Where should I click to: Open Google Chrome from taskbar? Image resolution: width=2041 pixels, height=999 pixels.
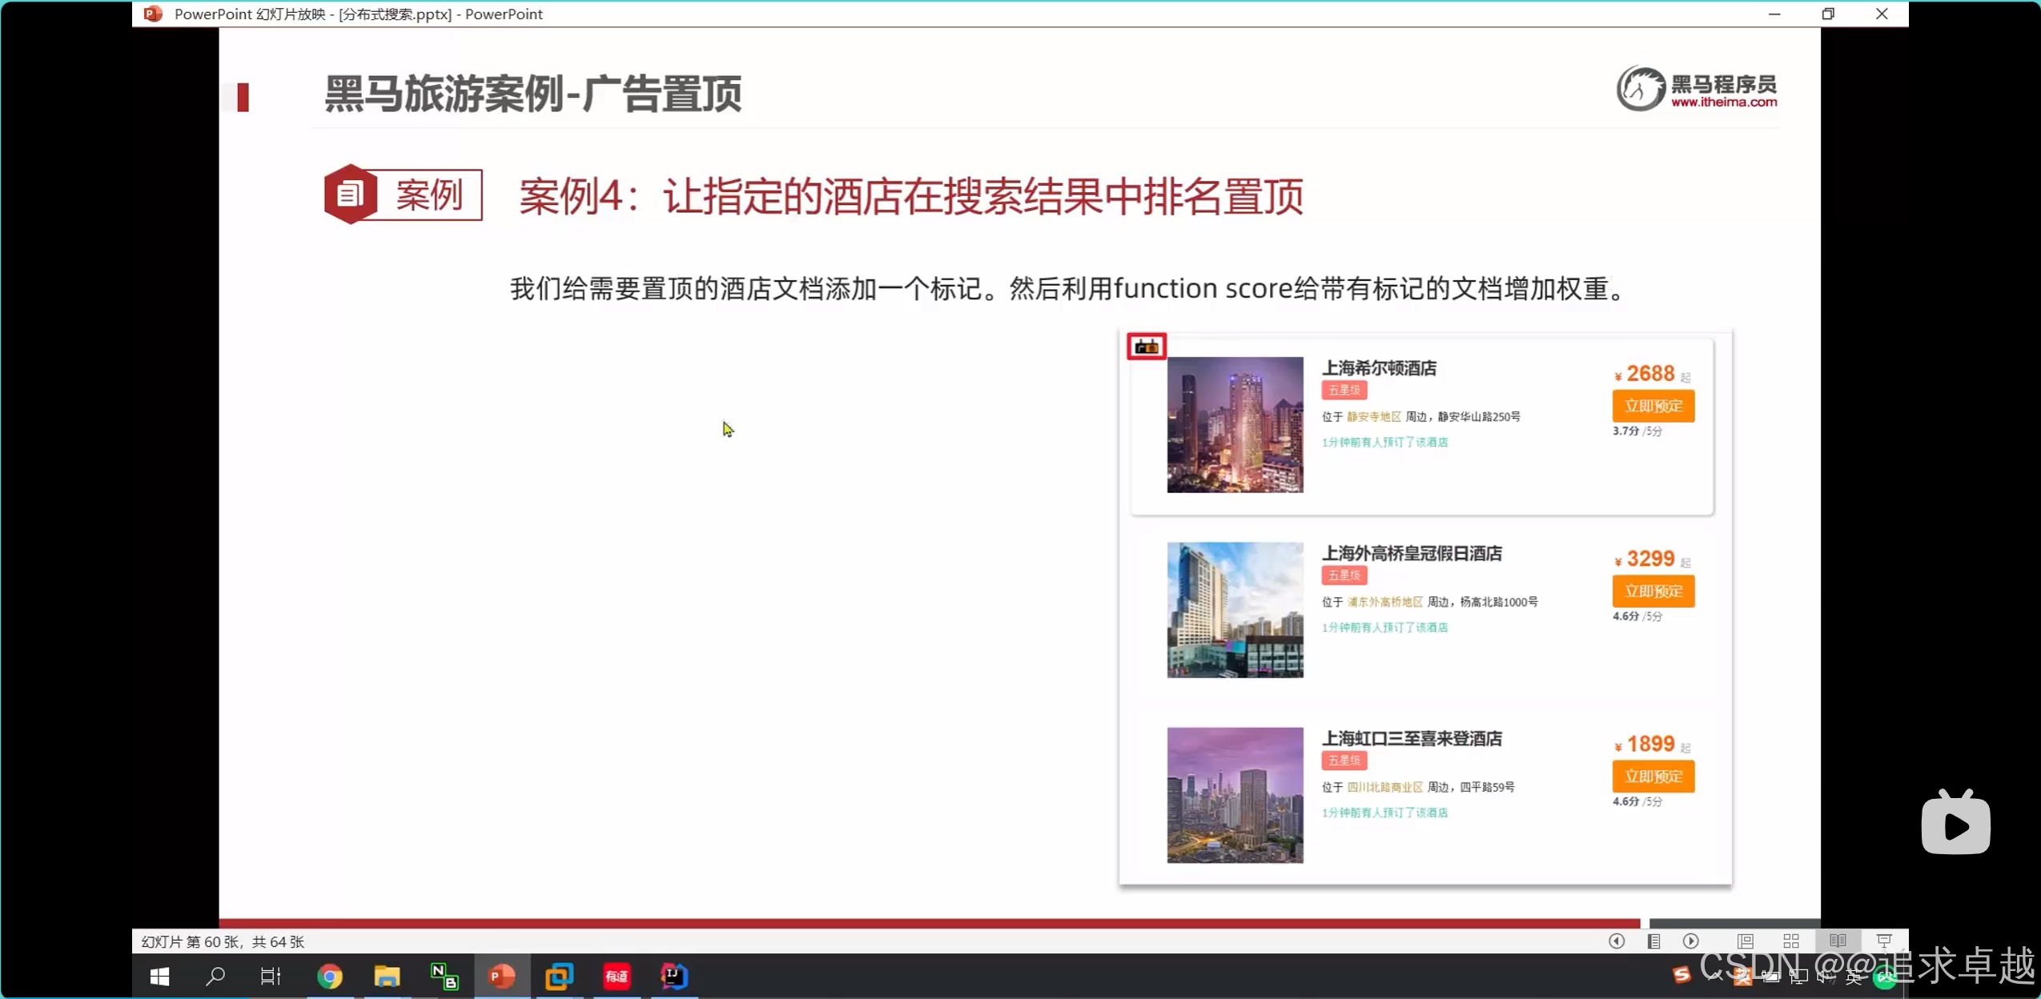[330, 976]
